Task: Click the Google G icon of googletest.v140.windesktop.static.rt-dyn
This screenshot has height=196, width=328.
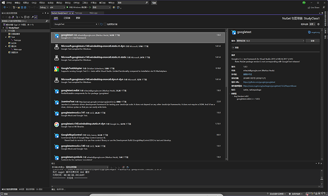Action: click(x=57, y=125)
